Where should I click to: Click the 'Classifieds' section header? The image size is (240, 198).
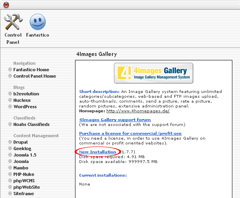pos(24,118)
